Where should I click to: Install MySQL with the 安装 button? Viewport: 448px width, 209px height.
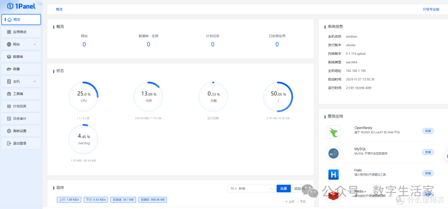pos(428,152)
